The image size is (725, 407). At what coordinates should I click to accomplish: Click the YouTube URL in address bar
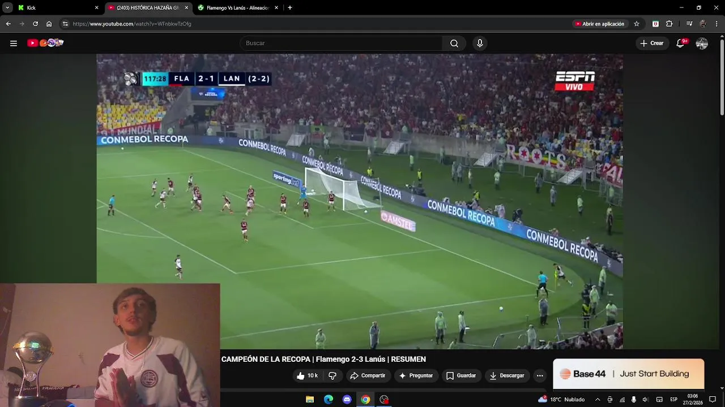click(x=132, y=24)
